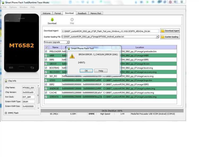Uncheck the BOOTIMG row checkbox
The image size is (199, 157).
click(46, 68)
